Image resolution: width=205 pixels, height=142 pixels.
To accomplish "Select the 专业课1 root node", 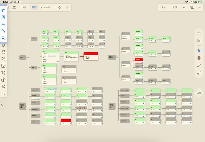I will (x=23, y=106).
